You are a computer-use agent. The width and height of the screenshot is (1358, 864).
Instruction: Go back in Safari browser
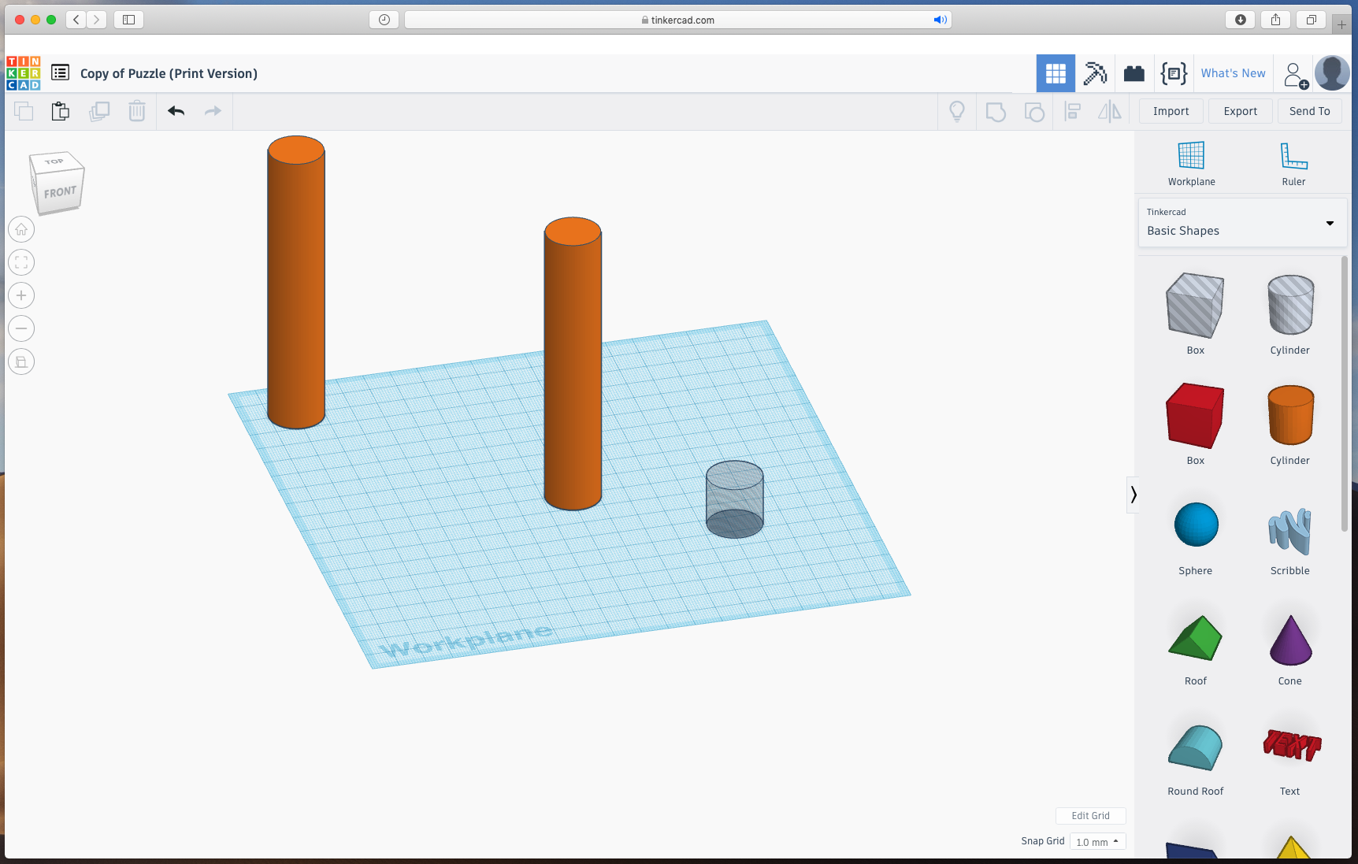pyautogui.click(x=76, y=20)
